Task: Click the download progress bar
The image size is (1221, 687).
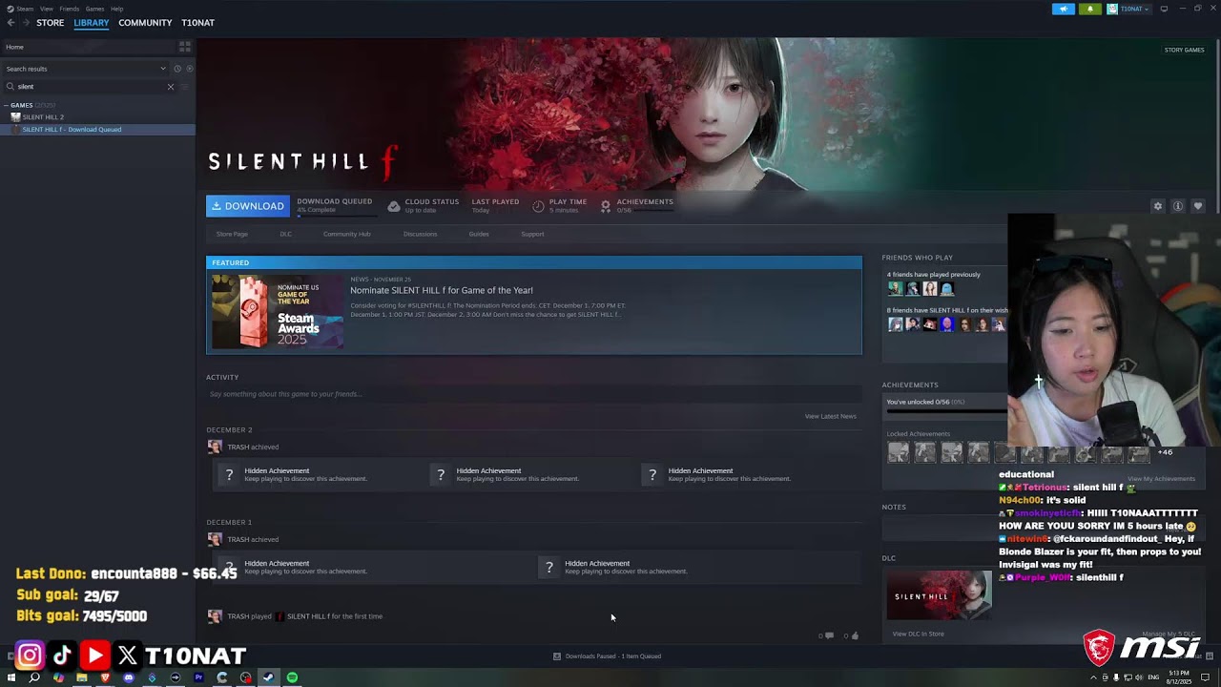Action: pos(335,216)
